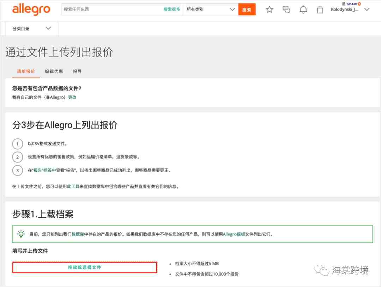The image size is (381, 287).
Task: Click 通过文件上传列出报价 heading
Action: pos(59,52)
